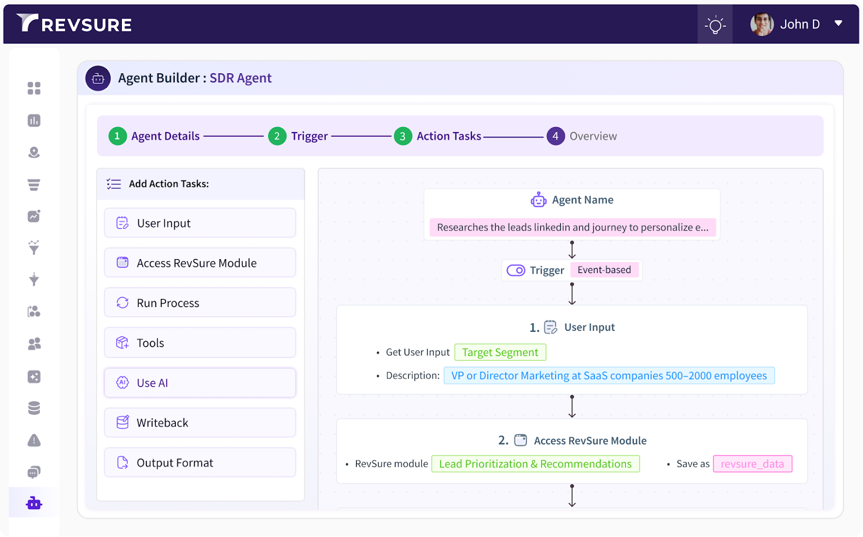This screenshot has height=537, width=863.
Task: Add a Use AI action task
Action: click(200, 383)
